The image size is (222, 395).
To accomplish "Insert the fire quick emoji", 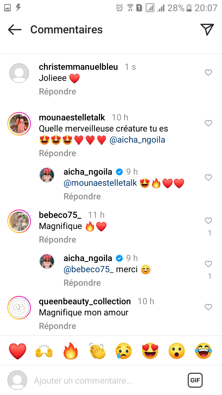I will (71, 351).
